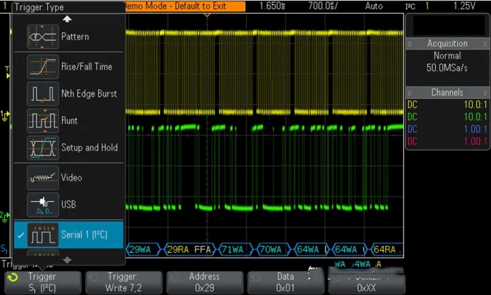Choose the Video trigger icon
The height and width of the screenshot is (295, 491).
click(x=42, y=177)
